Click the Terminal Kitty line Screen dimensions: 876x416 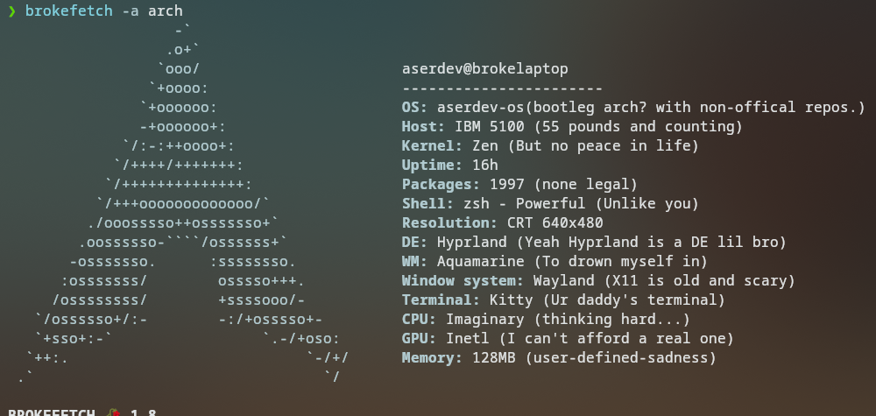click(x=563, y=300)
